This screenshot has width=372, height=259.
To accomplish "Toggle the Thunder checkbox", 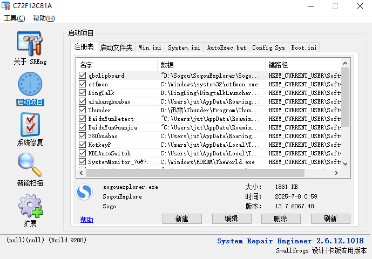I will coord(82,110).
